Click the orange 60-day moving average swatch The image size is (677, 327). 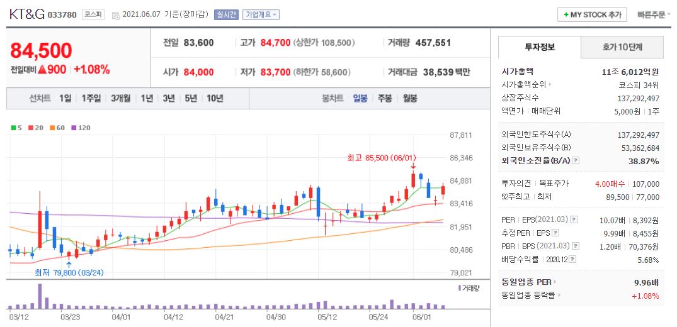pos(52,128)
